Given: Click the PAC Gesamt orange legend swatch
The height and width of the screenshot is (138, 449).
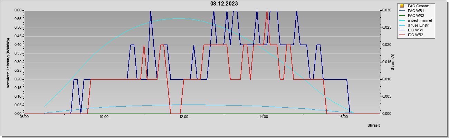Looking at the screenshot, I should [x=402, y=6].
